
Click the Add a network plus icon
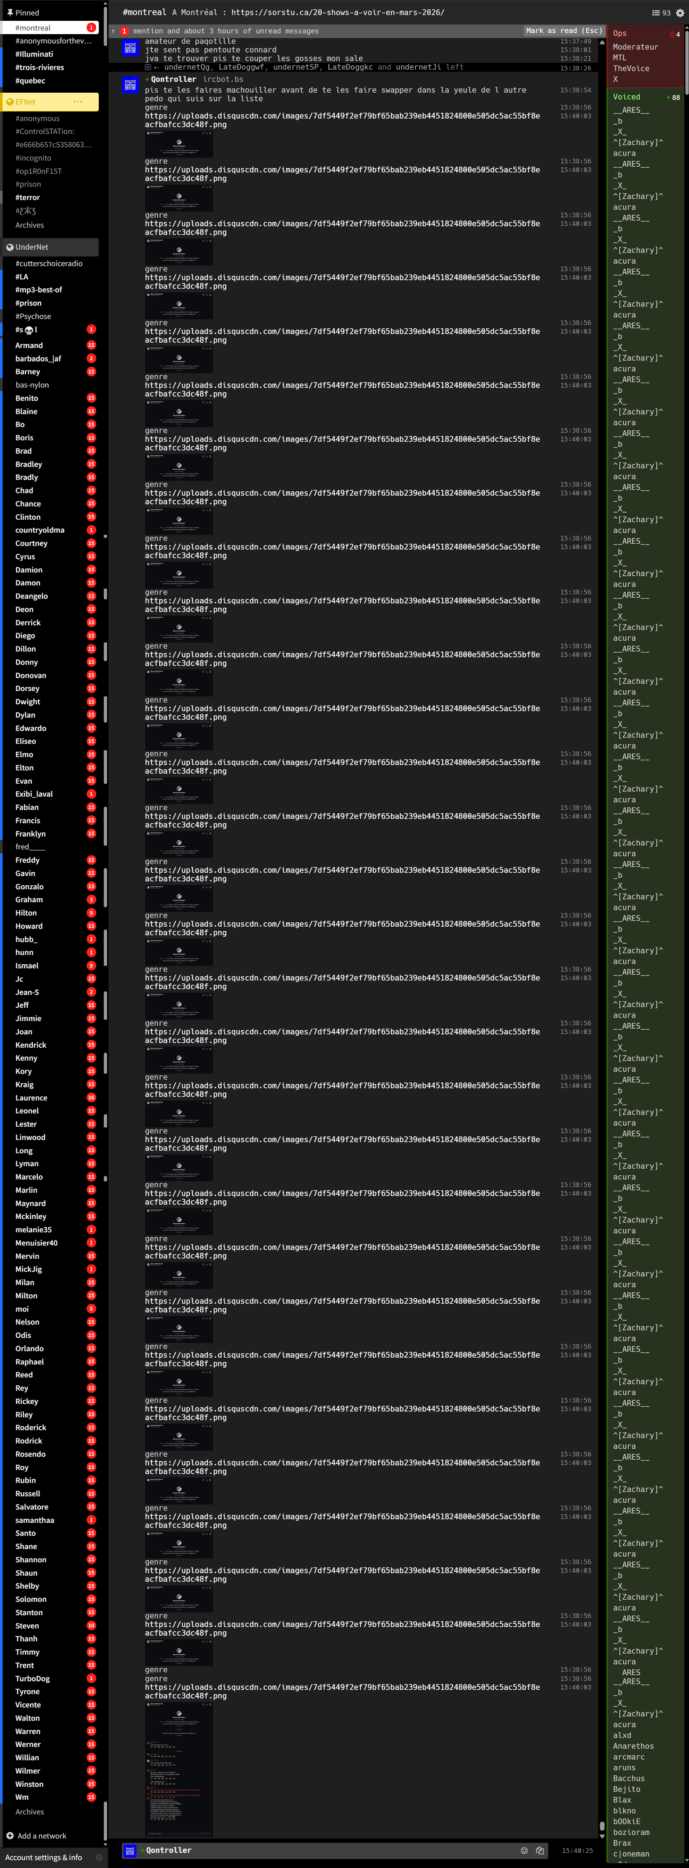pyautogui.click(x=10, y=1835)
